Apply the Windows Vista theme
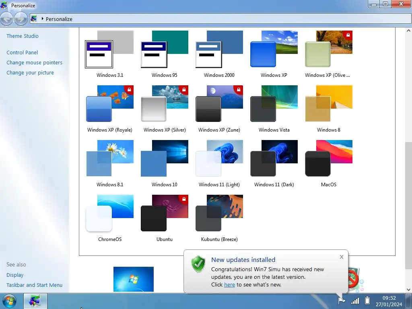412x309 pixels. 274,109
